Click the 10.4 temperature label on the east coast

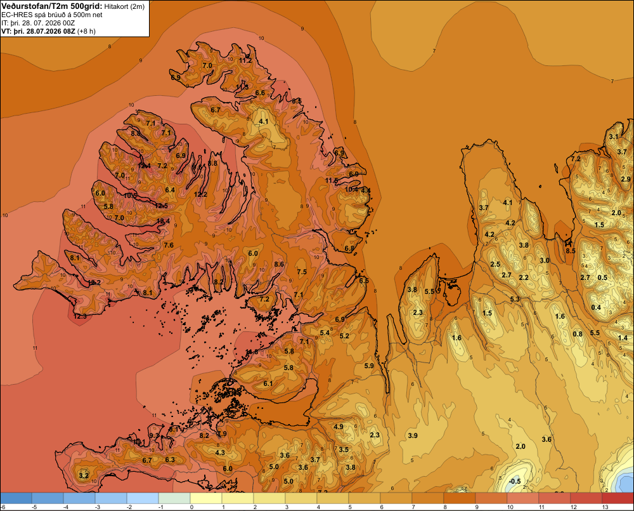point(351,190)
